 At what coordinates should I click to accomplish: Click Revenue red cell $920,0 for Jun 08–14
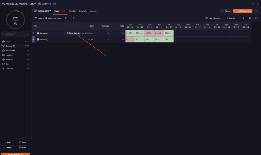point(159,33)
